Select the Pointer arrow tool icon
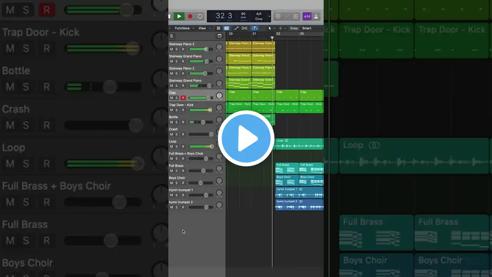Image resolution: width=492 pixels, height=277 pixels. [x=270, y=28]
